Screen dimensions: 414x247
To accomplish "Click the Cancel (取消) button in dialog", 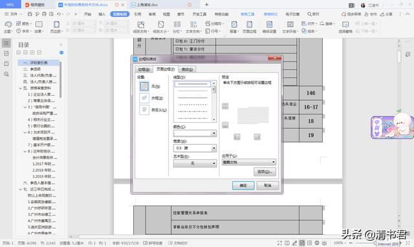I will [x=267, y=186].
